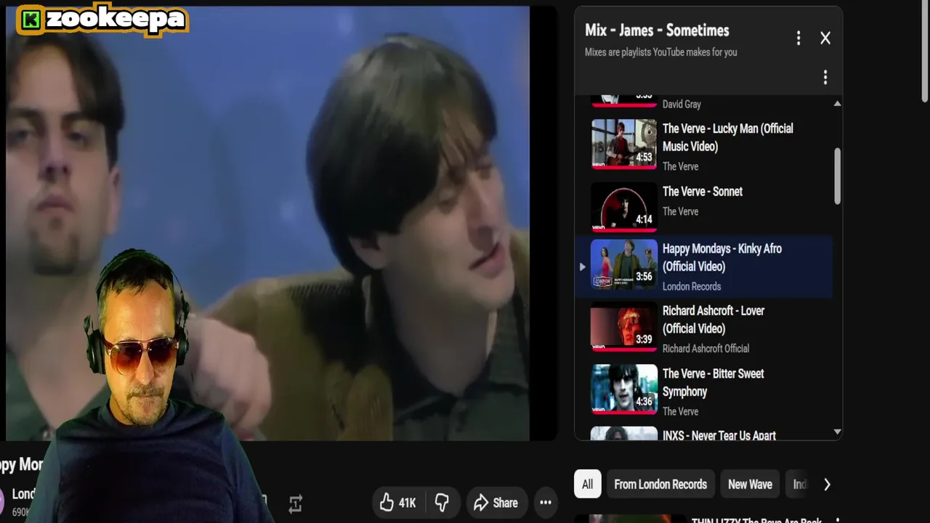Screen dimensions: 930x523
Task: Open the Mix options menu beside the title
Action: [x=798, y=38]
